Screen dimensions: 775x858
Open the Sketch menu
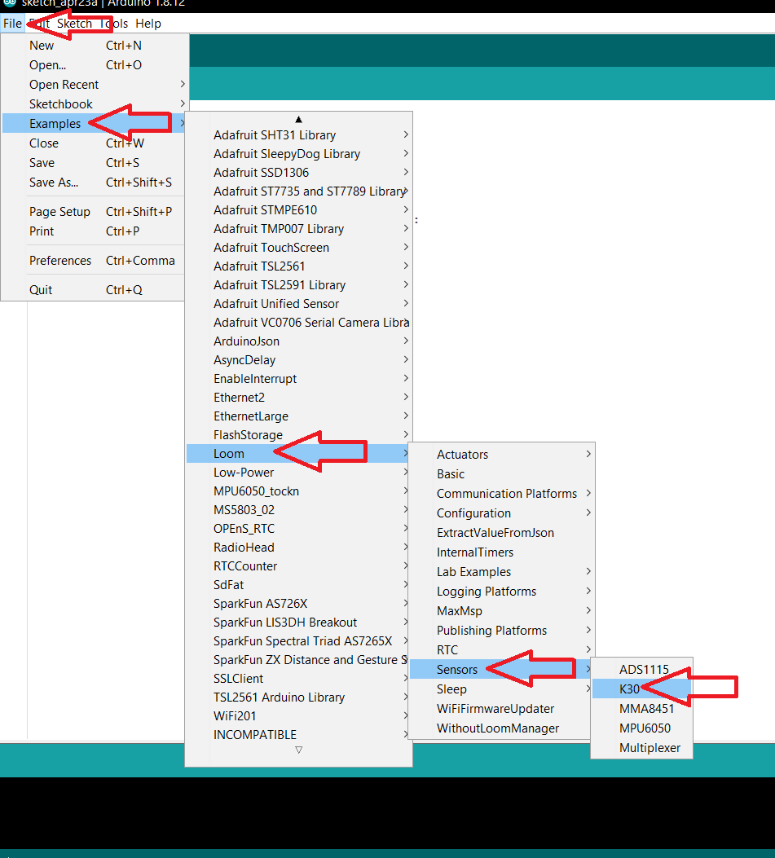coord(74,24)
